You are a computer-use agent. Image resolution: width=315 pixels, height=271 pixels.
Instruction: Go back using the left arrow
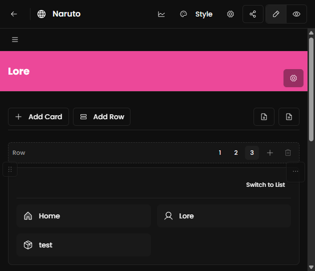point(14,14)
